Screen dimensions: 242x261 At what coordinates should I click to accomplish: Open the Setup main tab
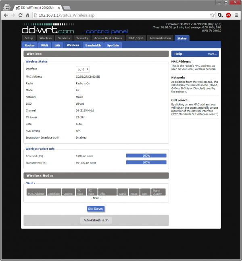click(x=29, y=38)
